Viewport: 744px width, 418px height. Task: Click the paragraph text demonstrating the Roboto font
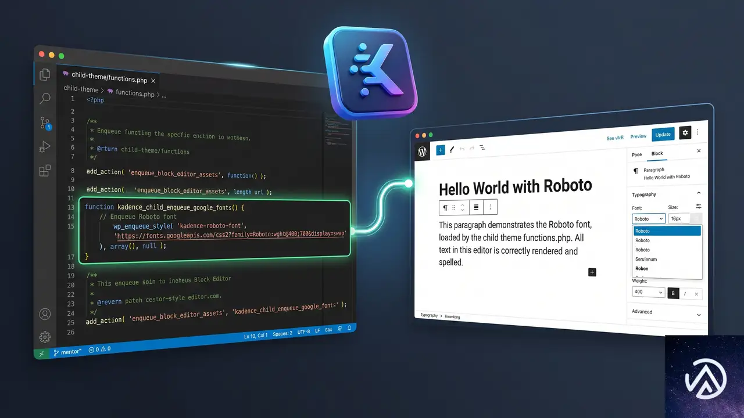tap(515, 243)
